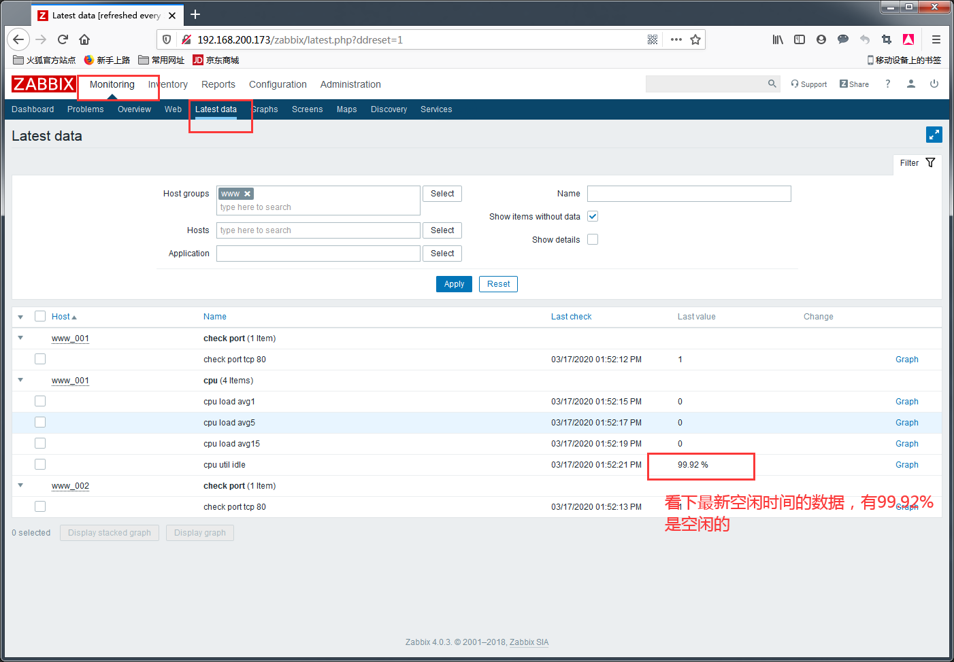Open Zabbix Share link
This screenshot has width=954, height=662.
854,84
